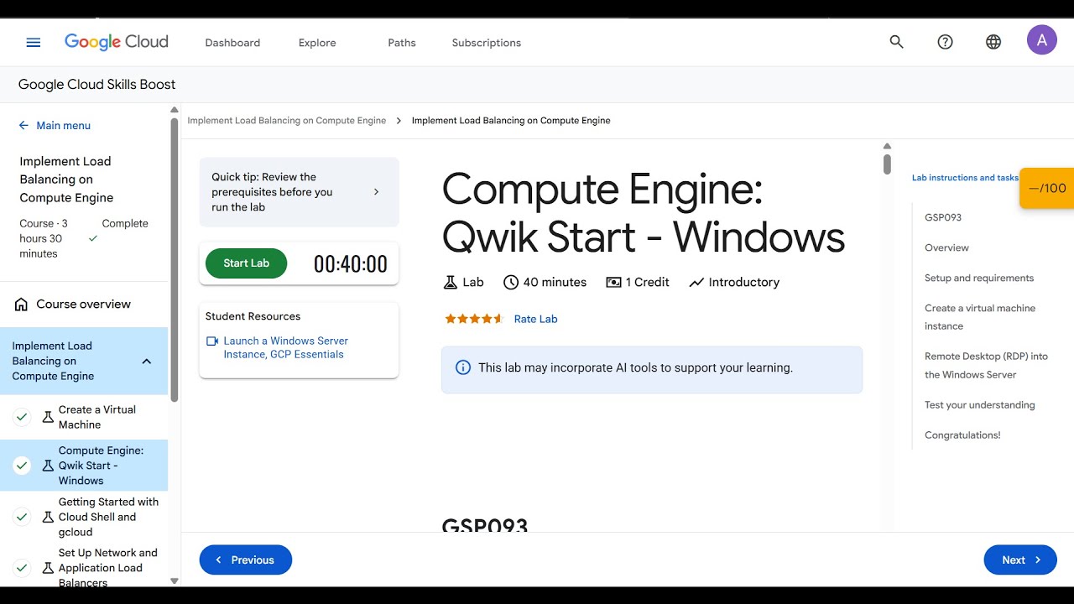Jump to Remote Desktop (RDP) section
This screenshot has height=604, width=1074.
986,366
